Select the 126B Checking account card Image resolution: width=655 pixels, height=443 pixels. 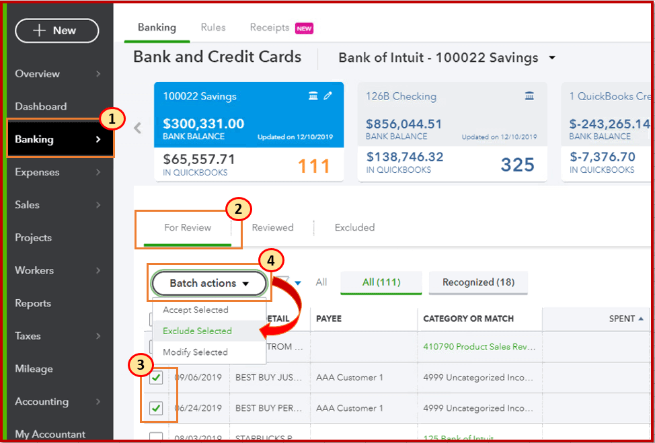point(453,132)
